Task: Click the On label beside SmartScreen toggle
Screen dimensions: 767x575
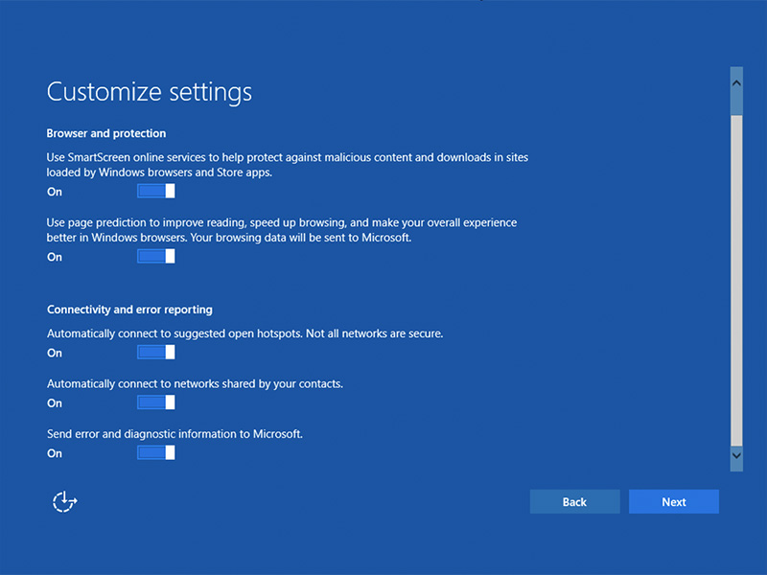Action: [55, 192]
